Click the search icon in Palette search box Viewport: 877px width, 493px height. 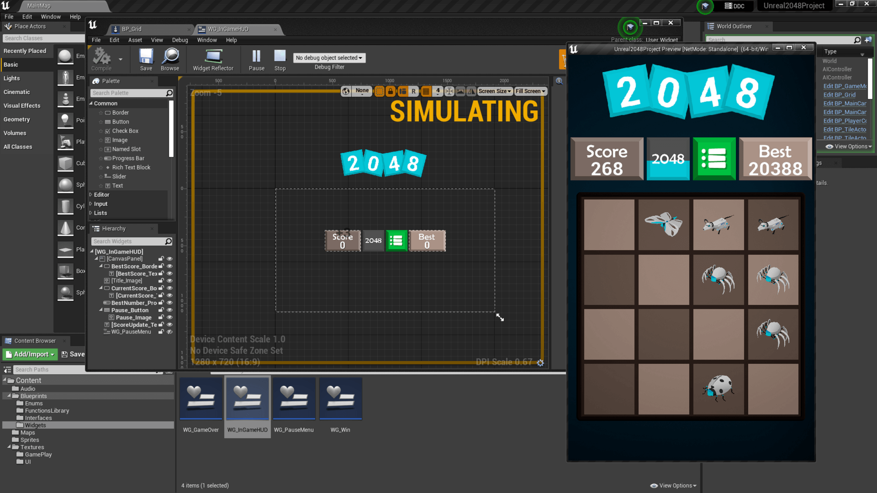pos(169,93)
